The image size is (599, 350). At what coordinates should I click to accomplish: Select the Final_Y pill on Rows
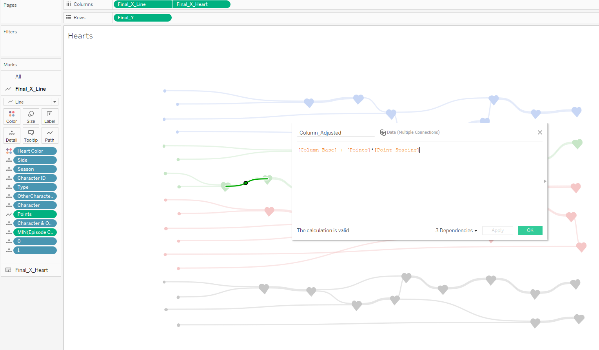142,18
